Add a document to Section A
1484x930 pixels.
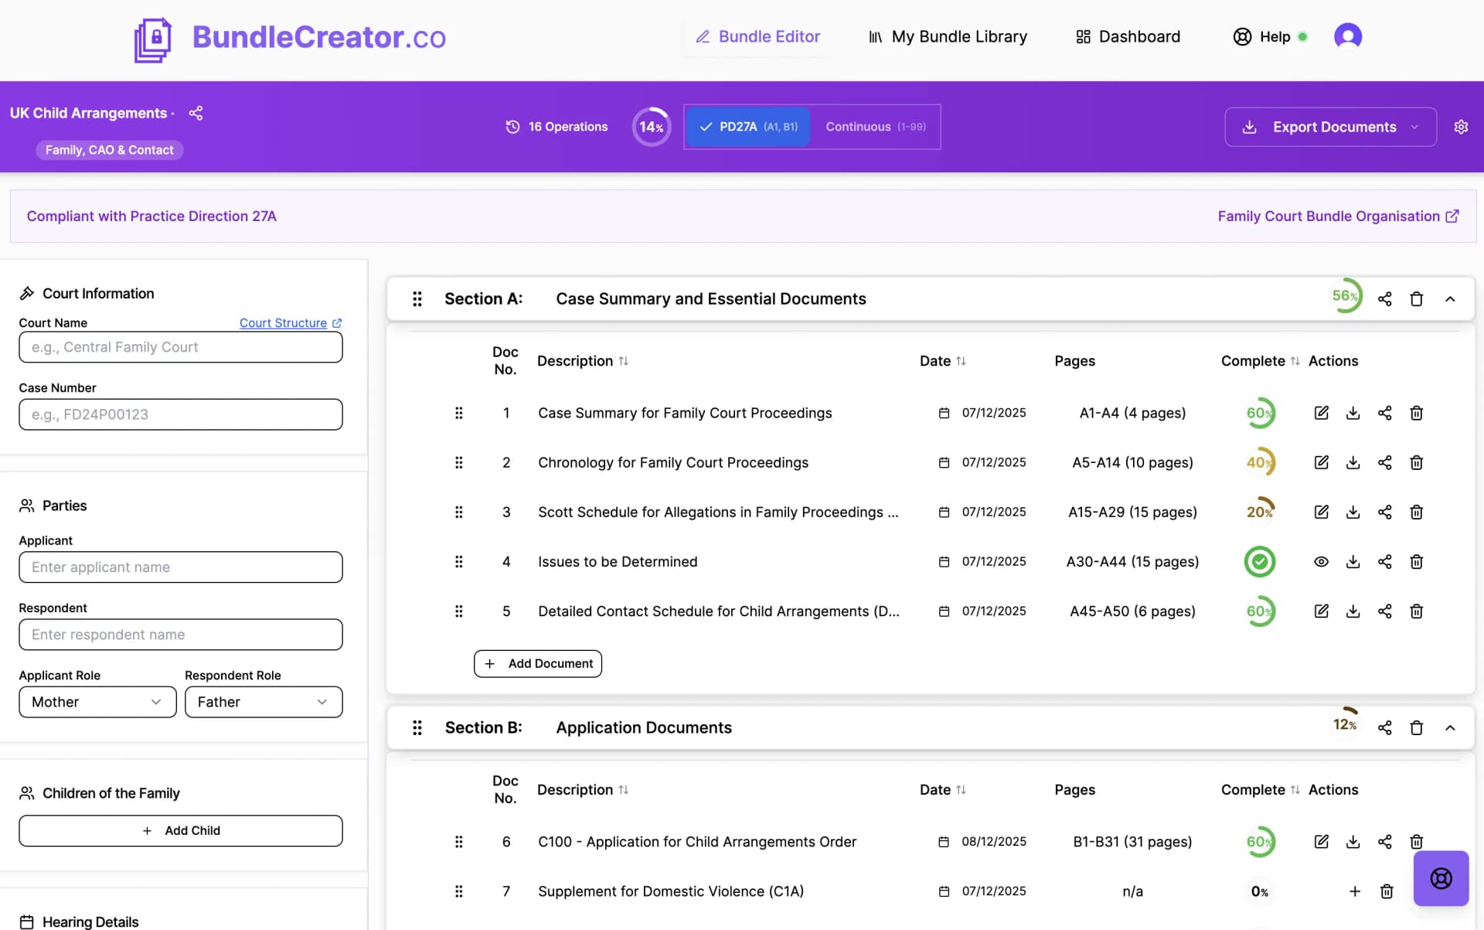(537, 663)
